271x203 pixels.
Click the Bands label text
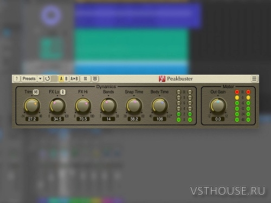point(108,92)
